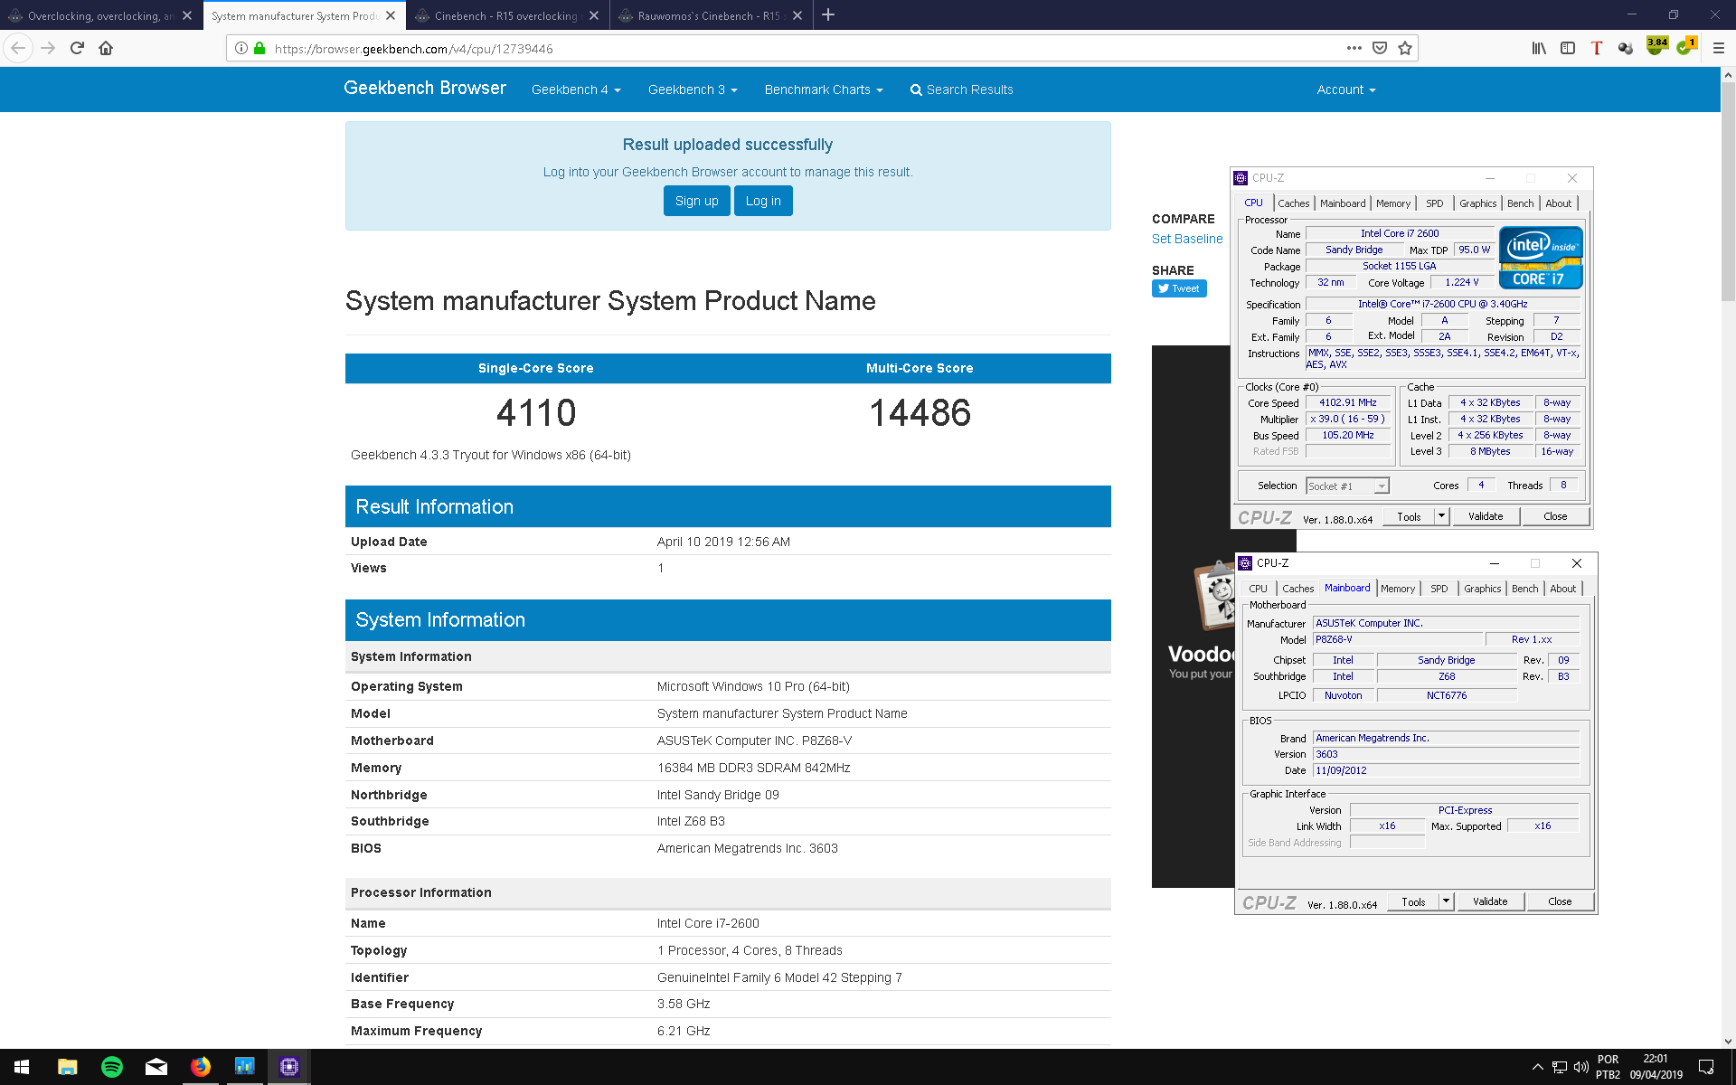Bookmark this page with the star icon

point(1405,48)
